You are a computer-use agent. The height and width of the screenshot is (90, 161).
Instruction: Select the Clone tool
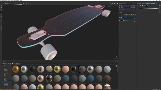(1, 16)
